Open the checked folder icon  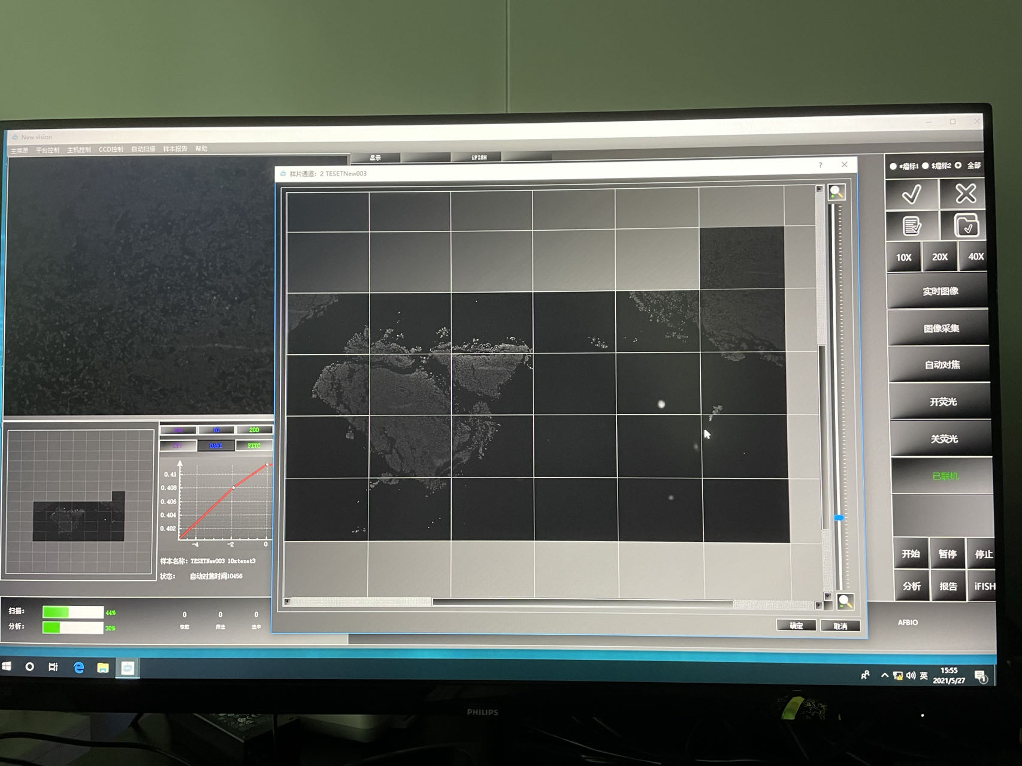coord(966,226)
